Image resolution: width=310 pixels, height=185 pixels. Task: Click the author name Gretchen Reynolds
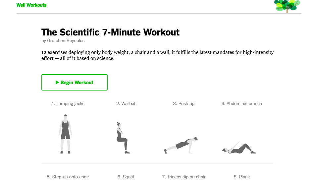click(x=66, y=41)
